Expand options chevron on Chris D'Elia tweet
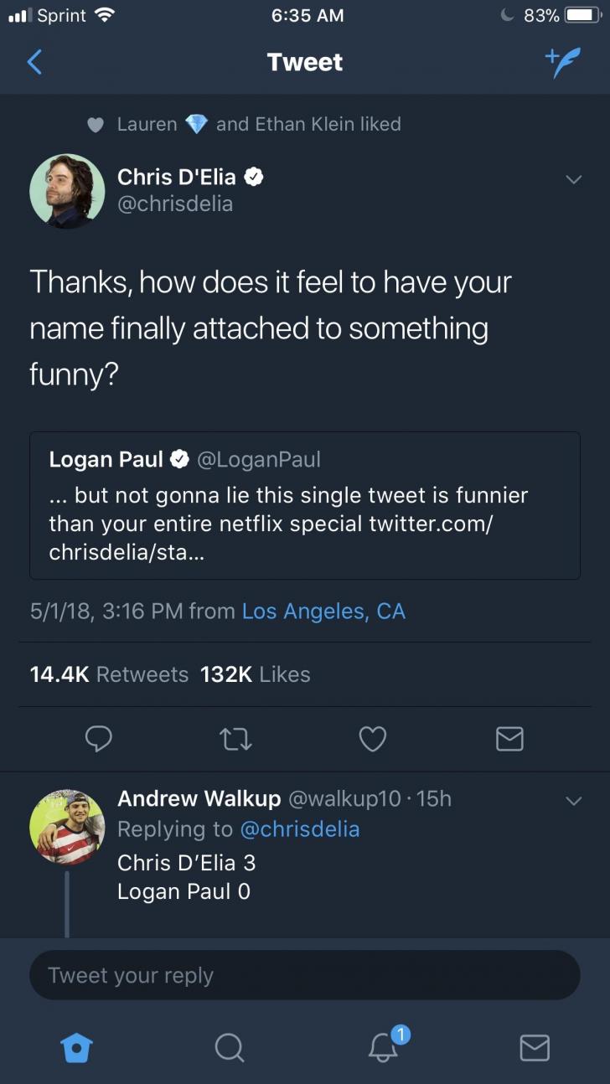 pyautogui.click(x=573, y=179)
